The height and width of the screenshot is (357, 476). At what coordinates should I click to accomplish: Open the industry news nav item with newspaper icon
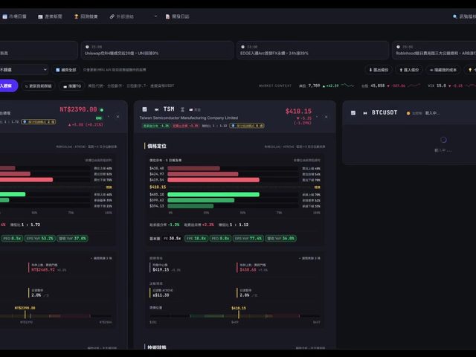click(50, 16)
